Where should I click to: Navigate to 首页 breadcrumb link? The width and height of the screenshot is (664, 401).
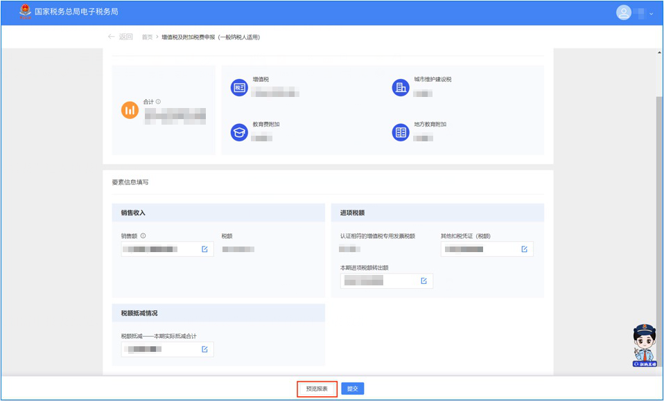point(147,37)
